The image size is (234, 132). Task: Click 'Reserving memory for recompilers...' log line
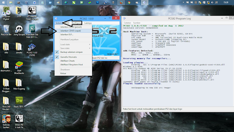[147, 59]
